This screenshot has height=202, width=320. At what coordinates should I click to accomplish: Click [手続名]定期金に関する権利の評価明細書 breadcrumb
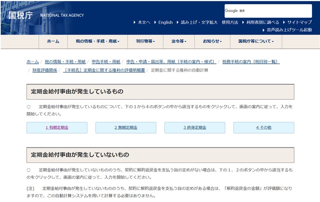click(104, 70)
